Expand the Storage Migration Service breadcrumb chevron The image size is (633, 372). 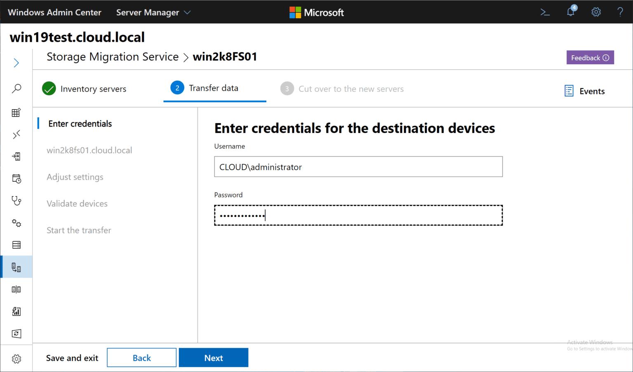[x=186, y=57]
